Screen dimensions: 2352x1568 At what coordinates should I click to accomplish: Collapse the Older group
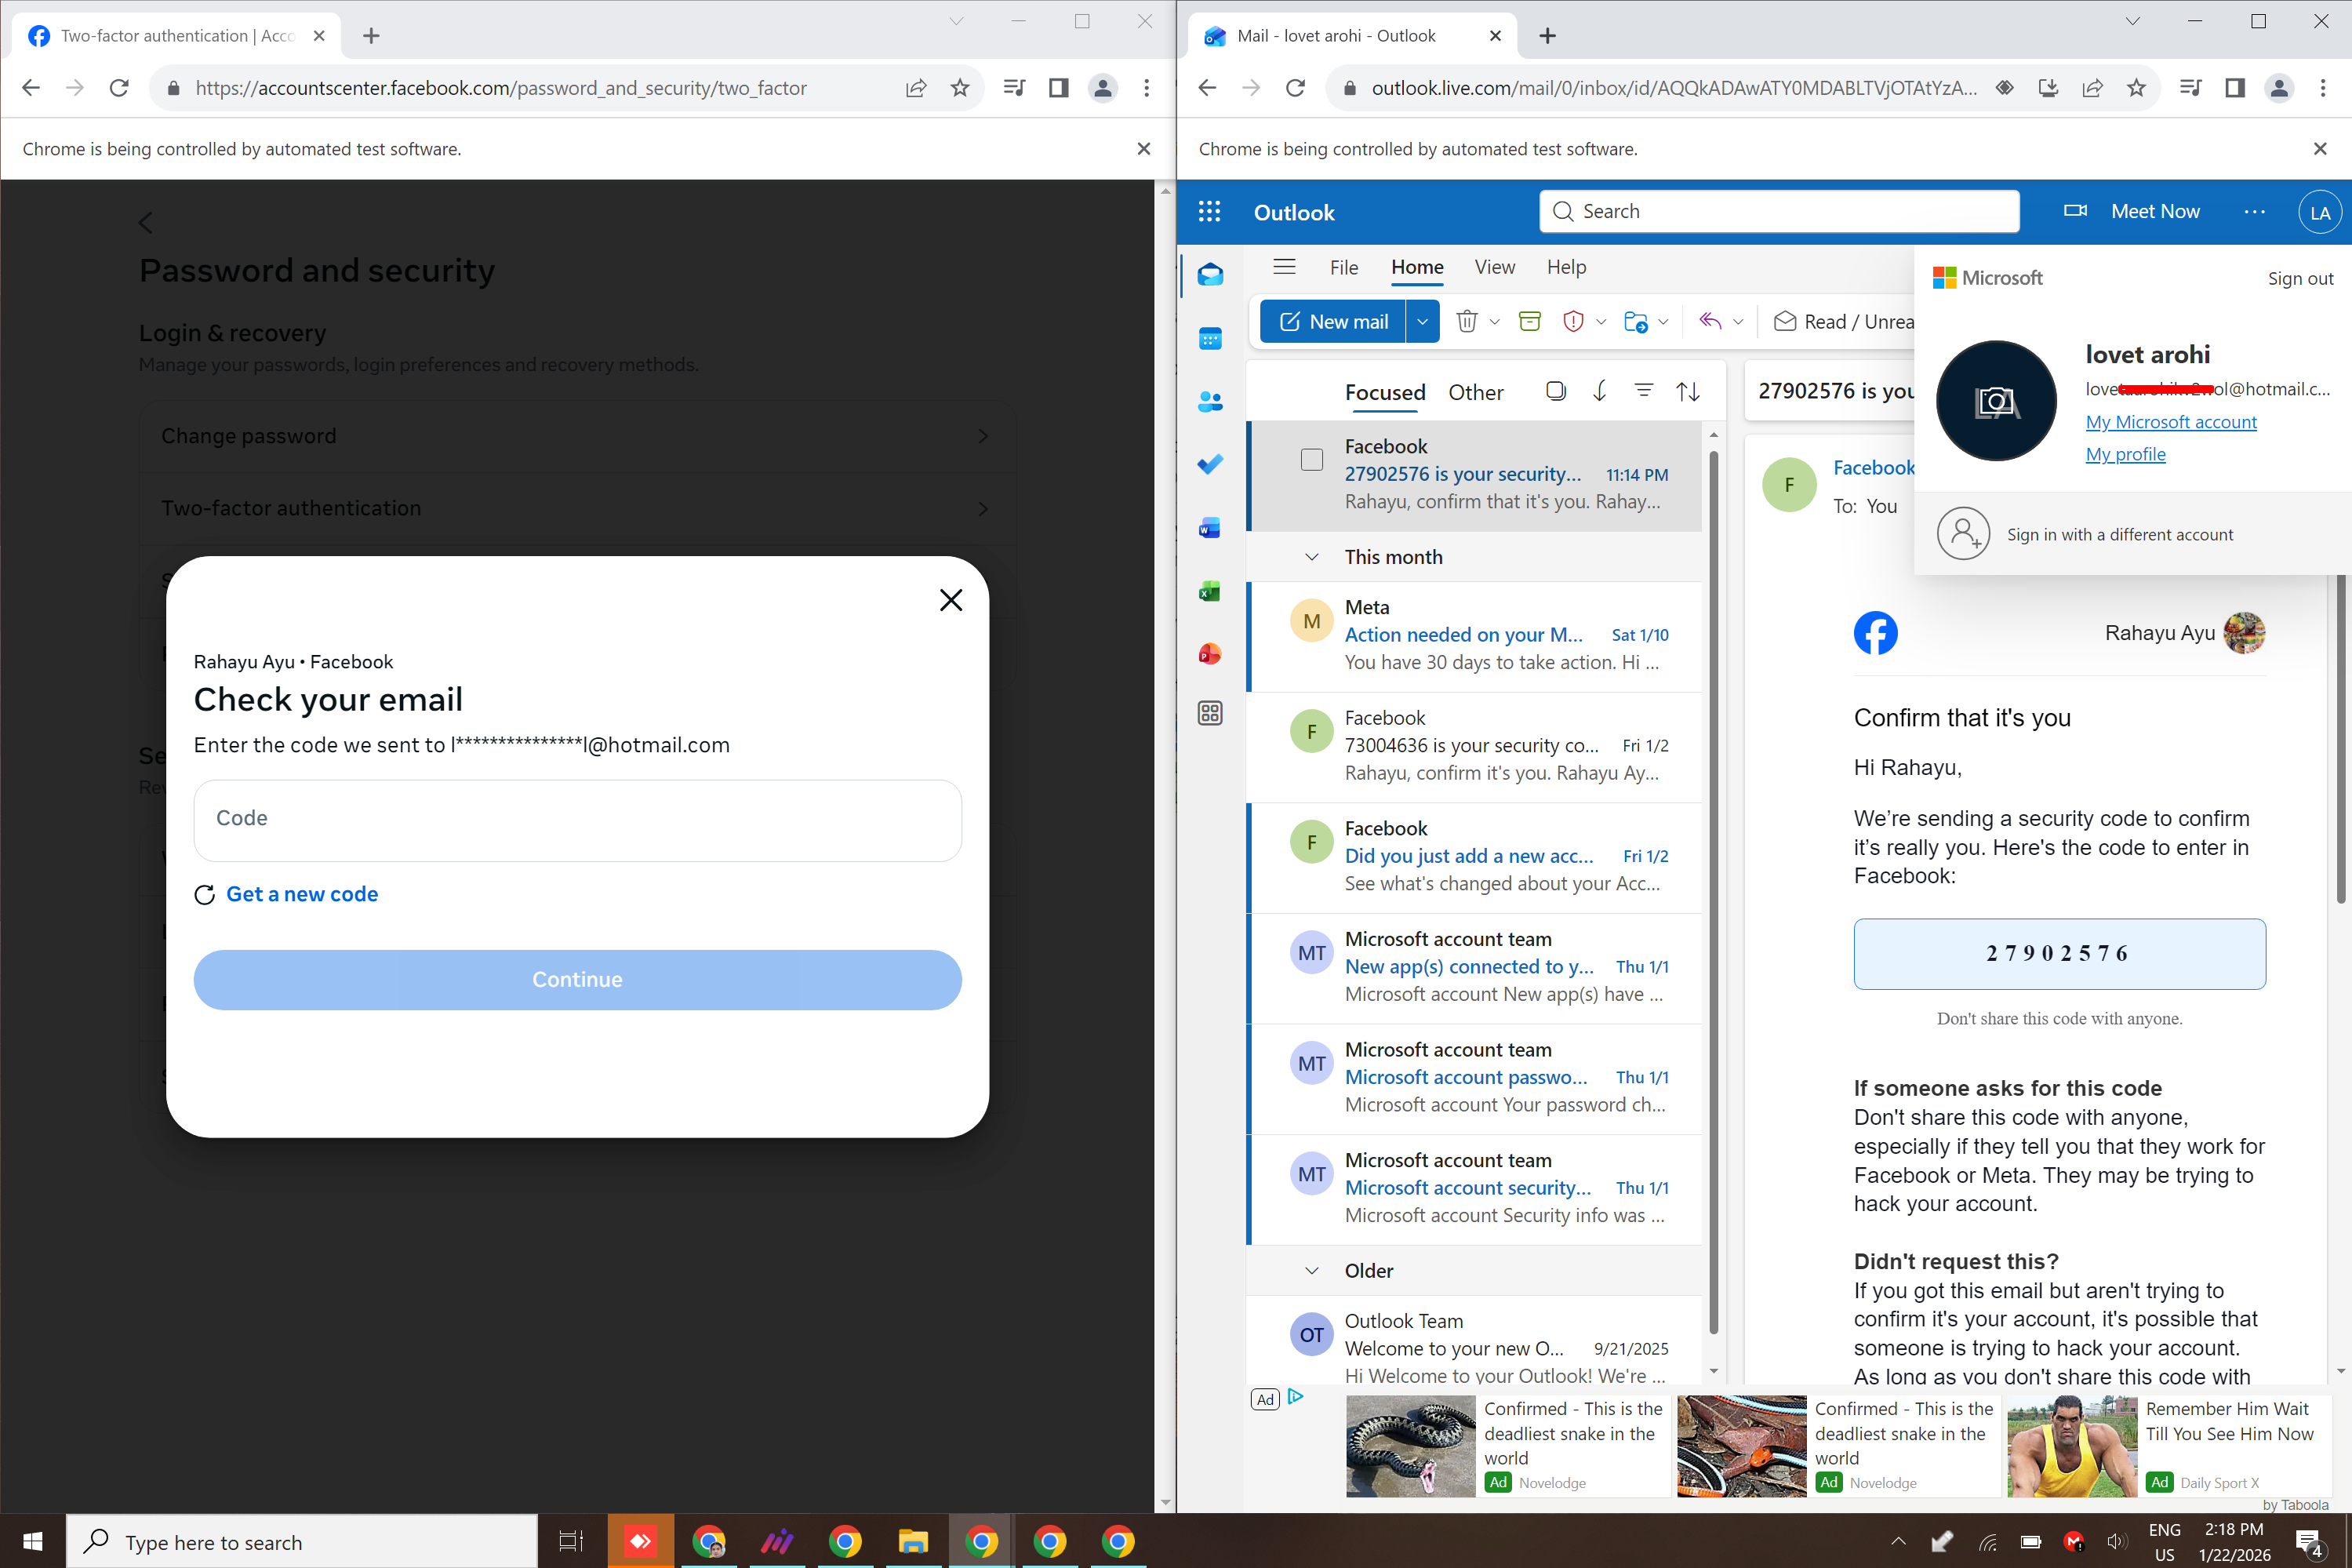(x=1311, y=1271)
